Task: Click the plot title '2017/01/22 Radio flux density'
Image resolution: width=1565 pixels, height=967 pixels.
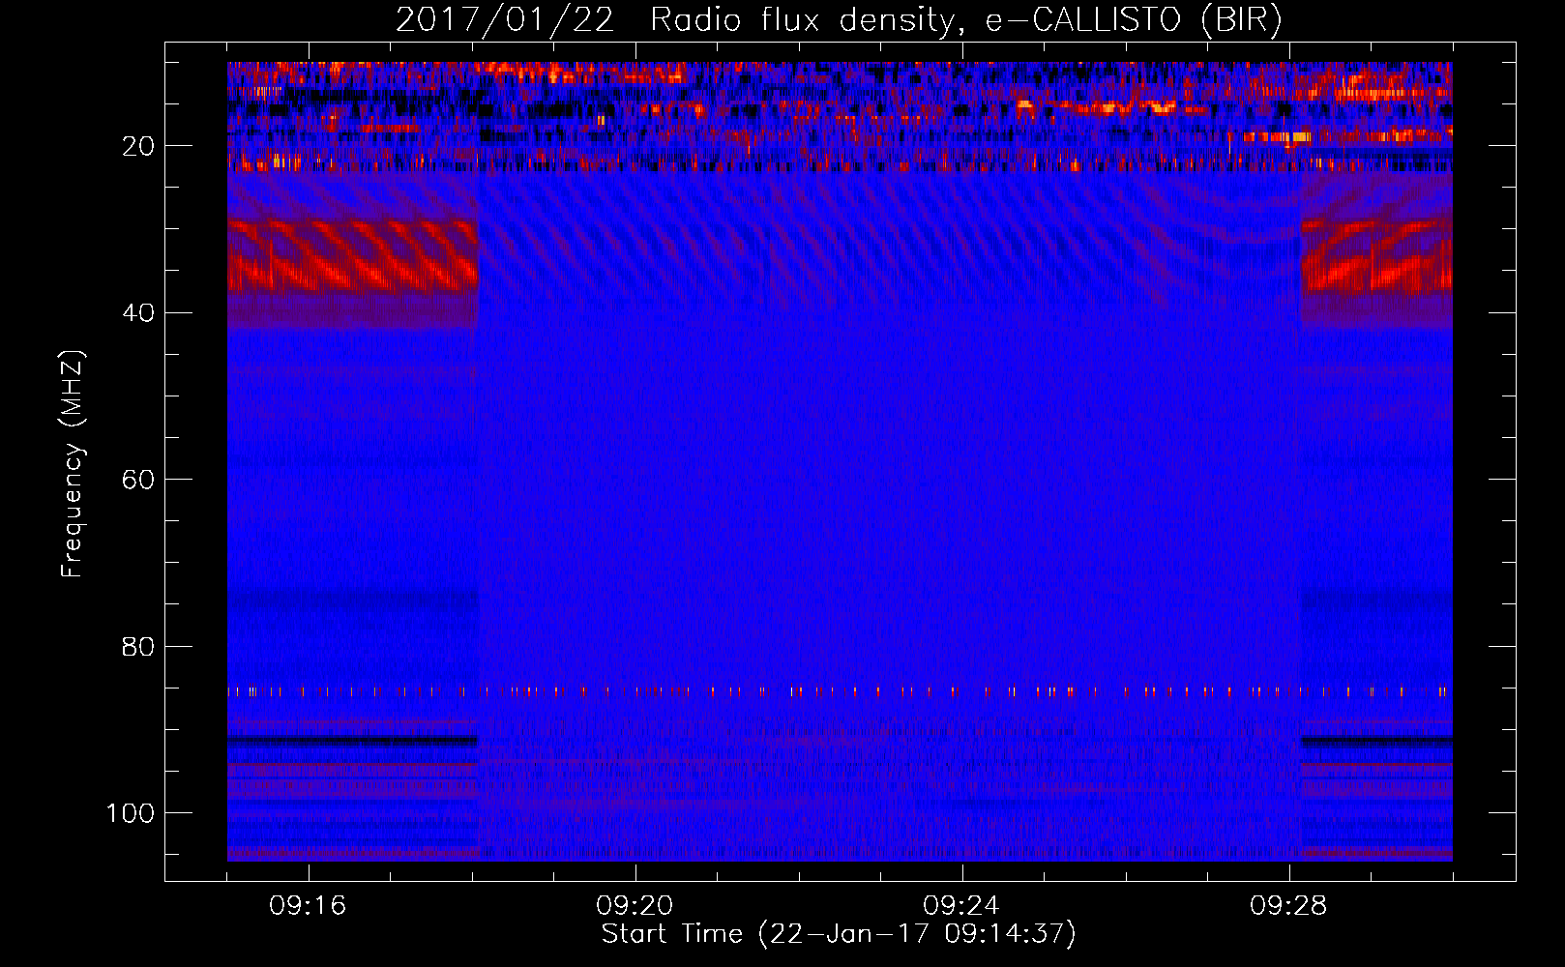Action: click(x=839, y=20)
